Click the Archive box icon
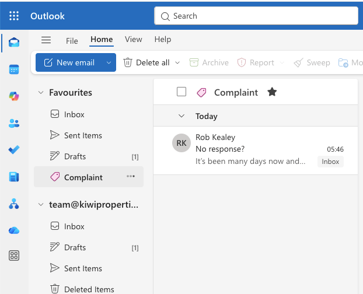The height and width of the screenshot is (294, 363). tap(194, 62)
